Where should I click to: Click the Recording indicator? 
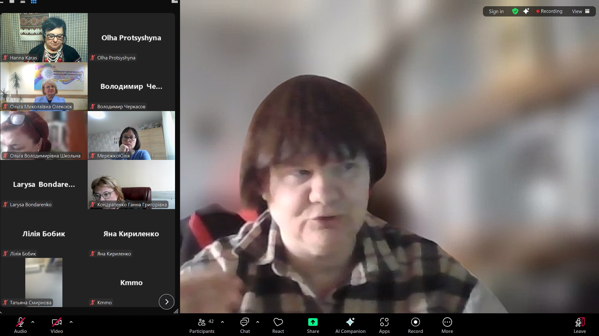(x=549, y=11)
